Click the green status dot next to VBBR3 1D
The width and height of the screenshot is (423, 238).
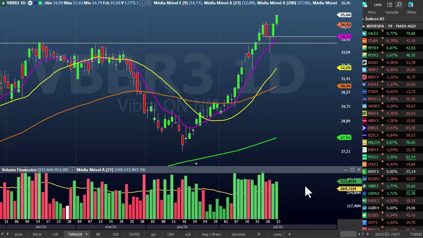(40, 3)
